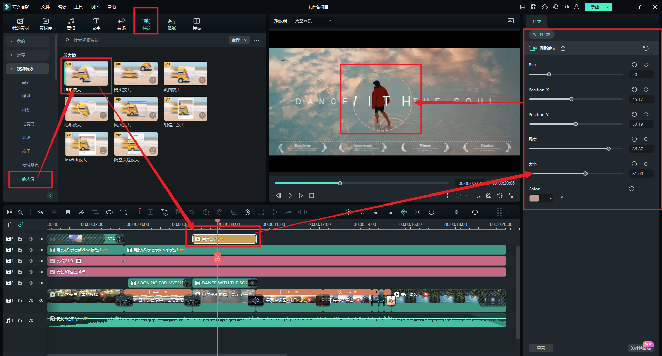Open the 完整画质 playback quality dropdown
662x356 pixels.
(x=313, y=21)
